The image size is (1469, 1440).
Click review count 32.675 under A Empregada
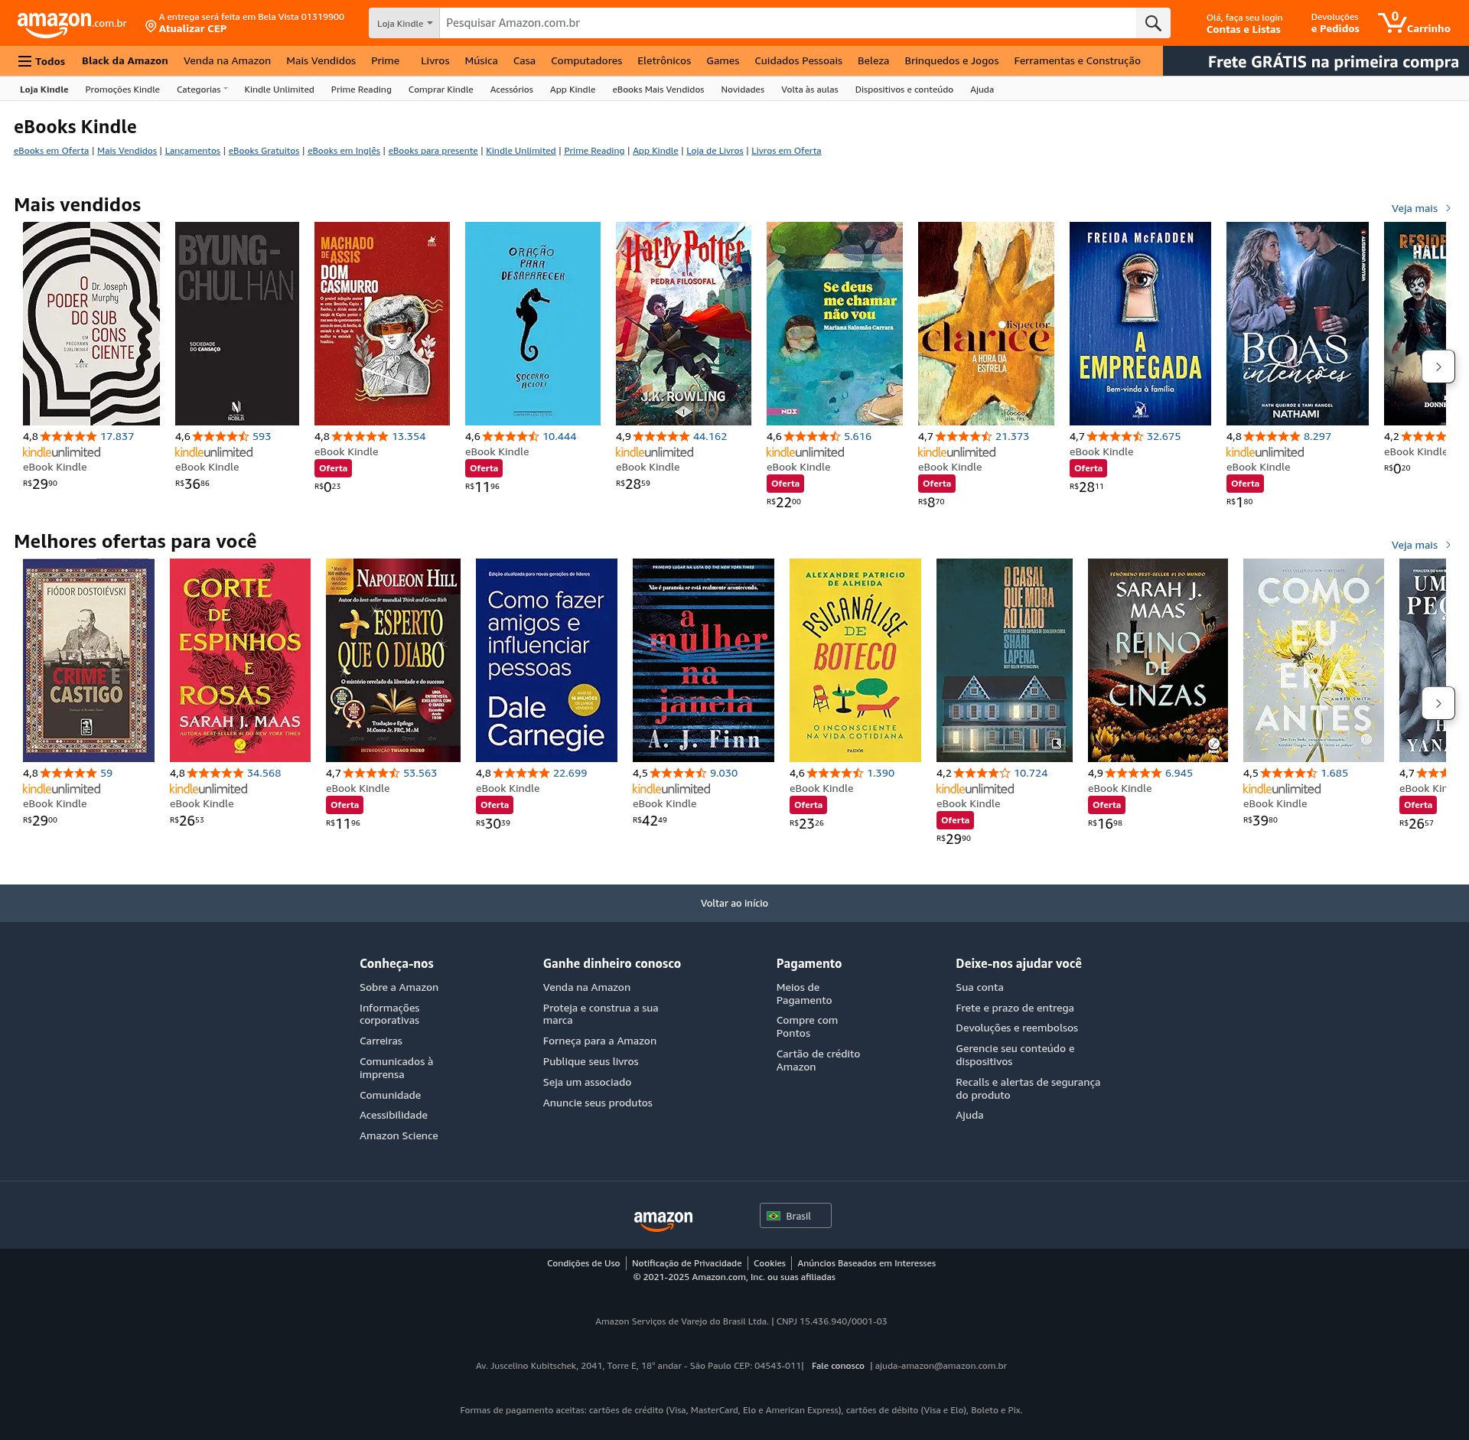(x=1164, y=436)
